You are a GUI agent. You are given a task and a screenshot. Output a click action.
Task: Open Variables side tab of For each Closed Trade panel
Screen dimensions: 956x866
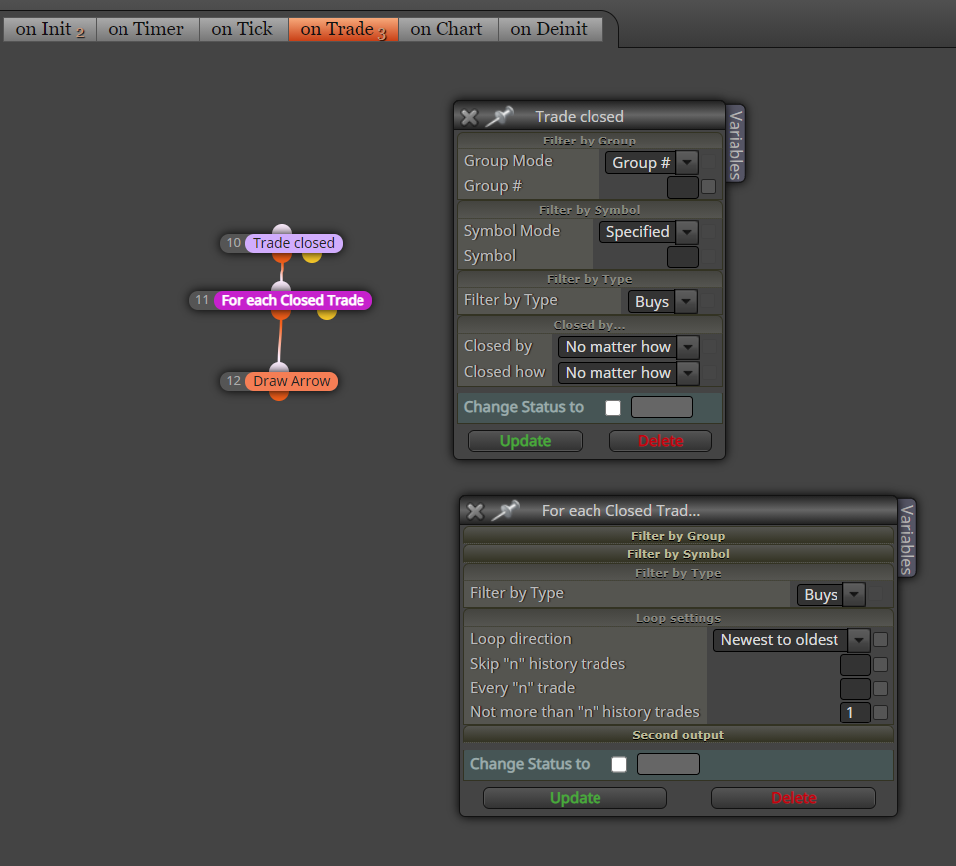pos(906,539)
